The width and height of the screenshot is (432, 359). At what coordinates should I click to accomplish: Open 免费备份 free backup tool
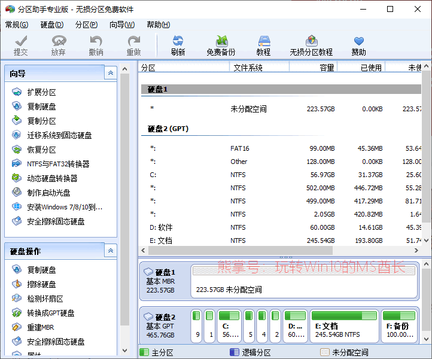tap(221, 41)
